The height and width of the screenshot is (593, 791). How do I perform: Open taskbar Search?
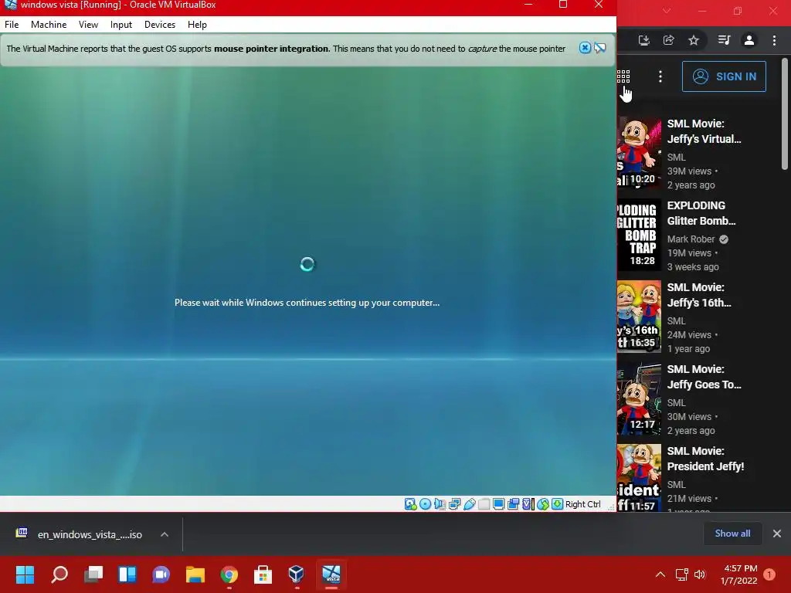click(x=59, y=574)
